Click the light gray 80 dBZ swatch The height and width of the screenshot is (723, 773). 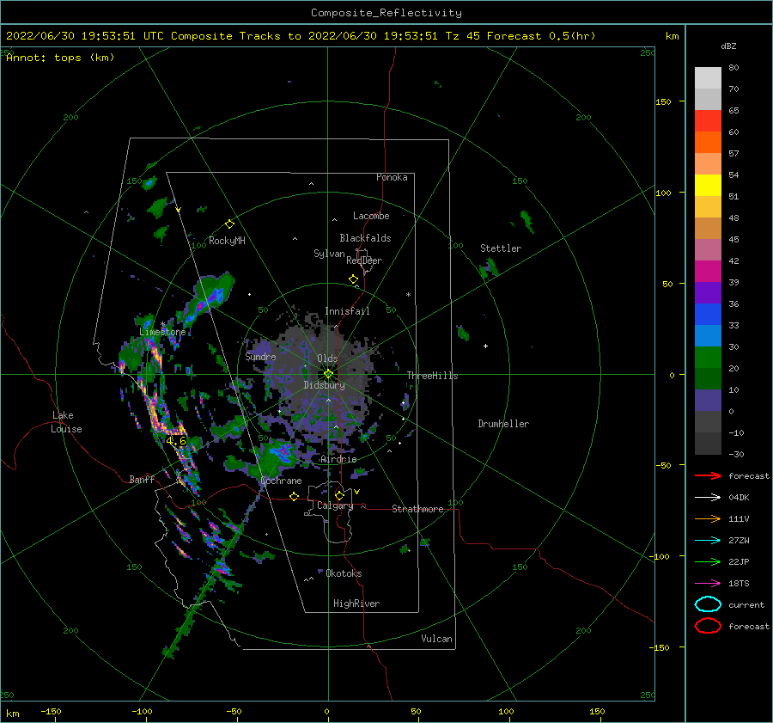708,78
